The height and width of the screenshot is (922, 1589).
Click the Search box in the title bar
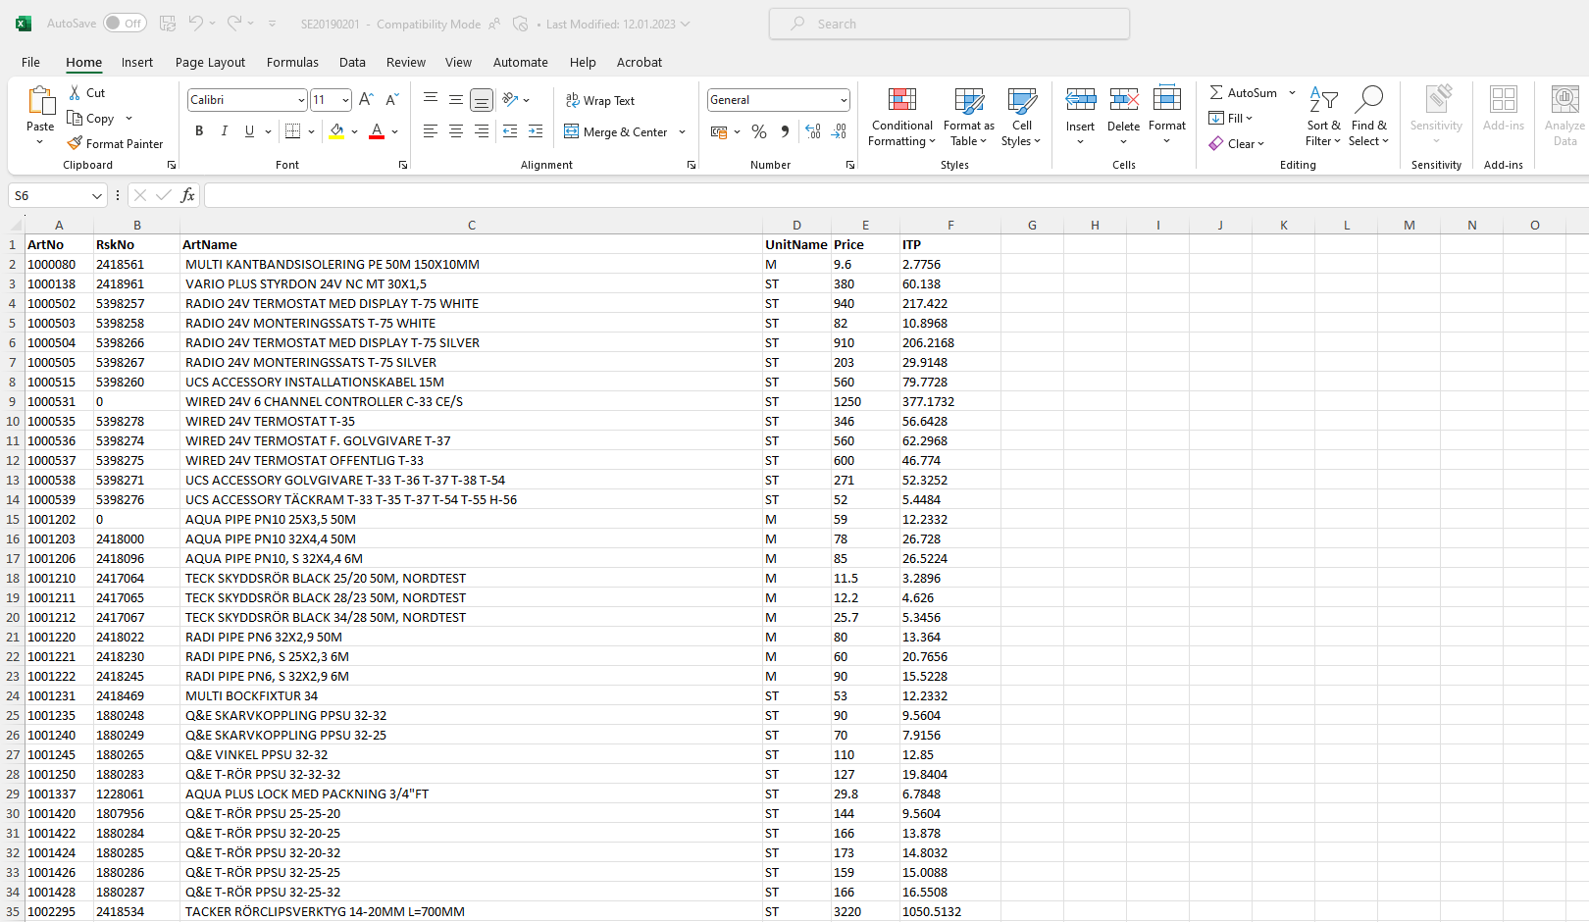(948, 24)
